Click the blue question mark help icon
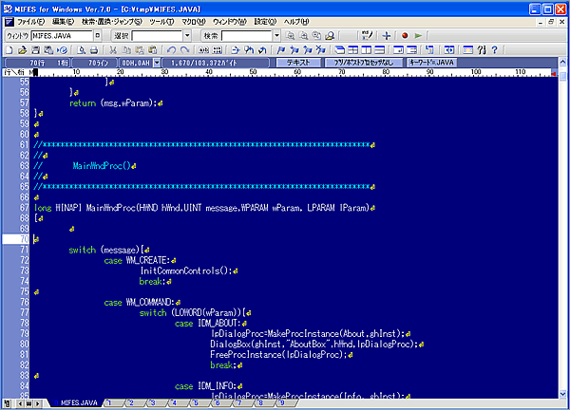 [x=494, y=49]
